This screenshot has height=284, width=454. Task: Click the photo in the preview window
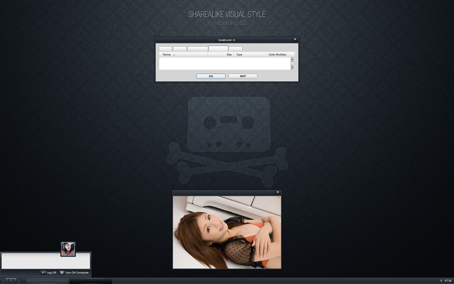(x=227, y=232)
